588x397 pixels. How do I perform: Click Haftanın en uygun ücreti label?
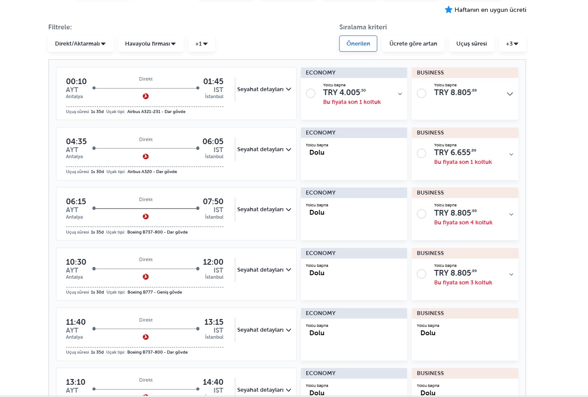490,10
